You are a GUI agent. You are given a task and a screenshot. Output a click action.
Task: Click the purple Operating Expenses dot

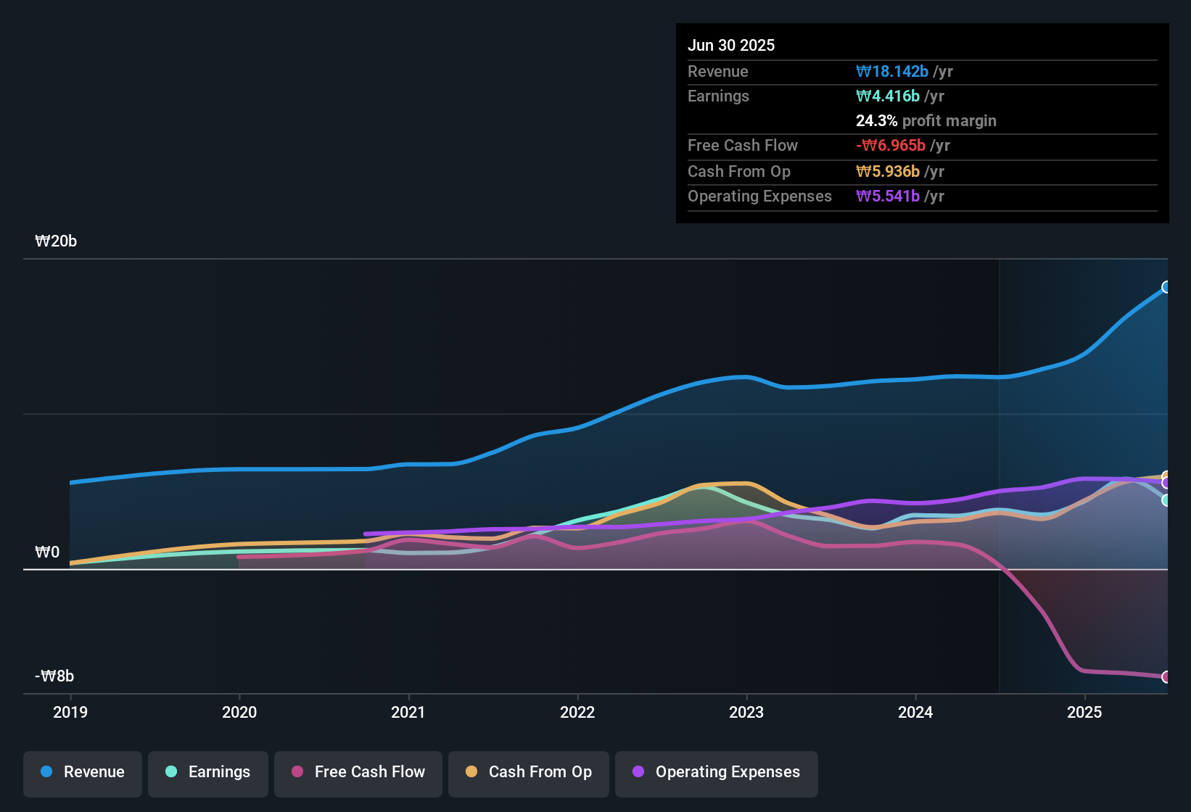pos(638,771)
